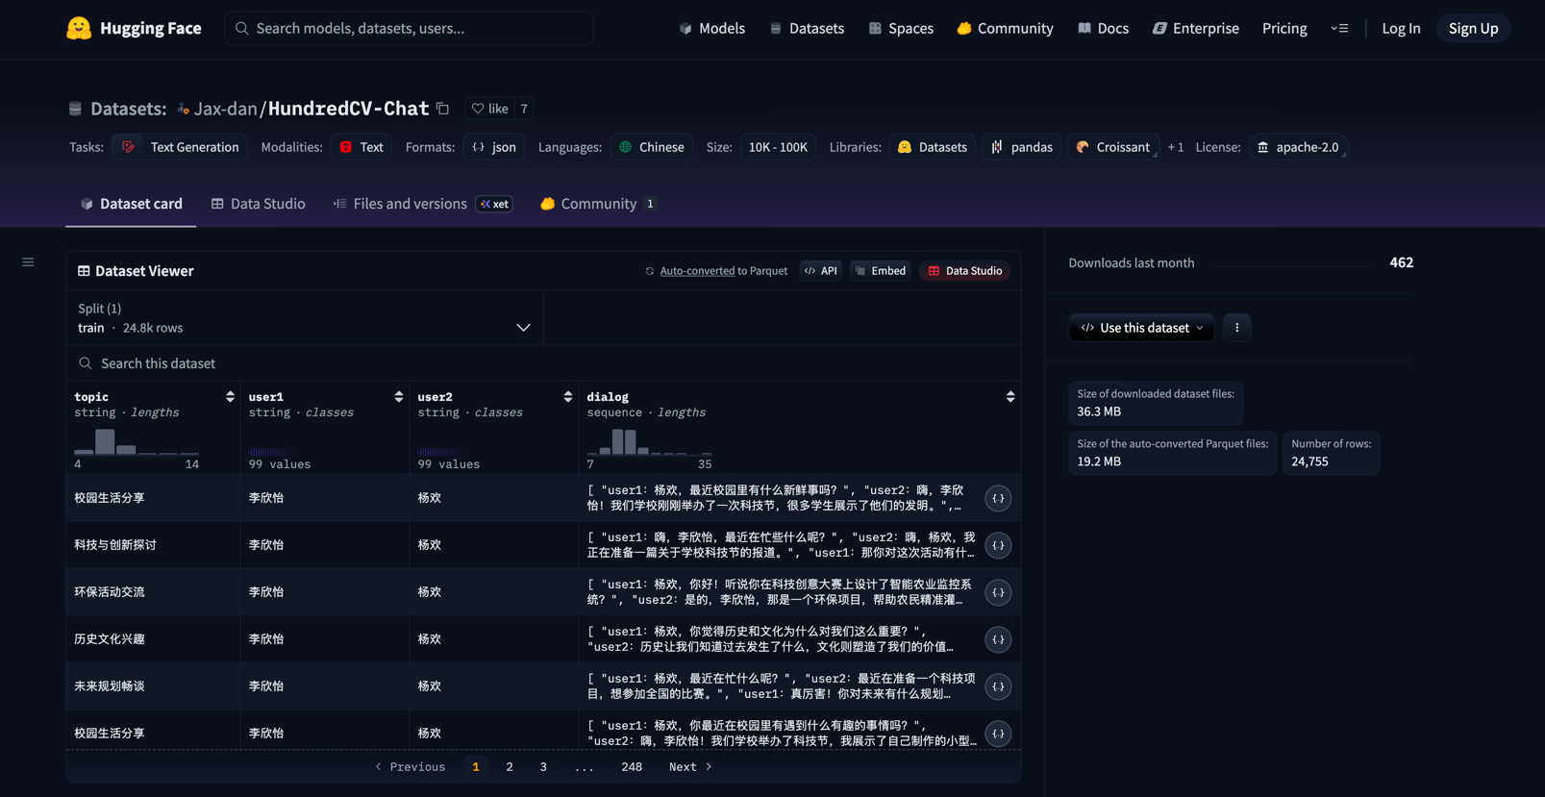Click the dialog lengths histogram
Viewport: 1545px width, 797px height.
(649, 442)
